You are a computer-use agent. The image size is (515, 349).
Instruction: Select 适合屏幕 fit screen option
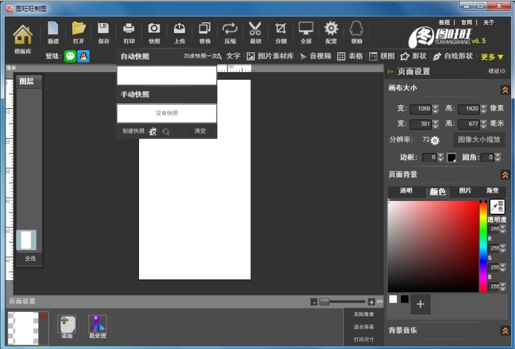(364, 327)
